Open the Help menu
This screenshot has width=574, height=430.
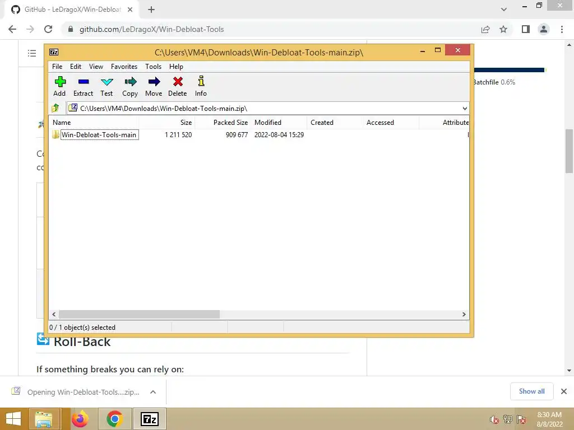pos(176,67)
